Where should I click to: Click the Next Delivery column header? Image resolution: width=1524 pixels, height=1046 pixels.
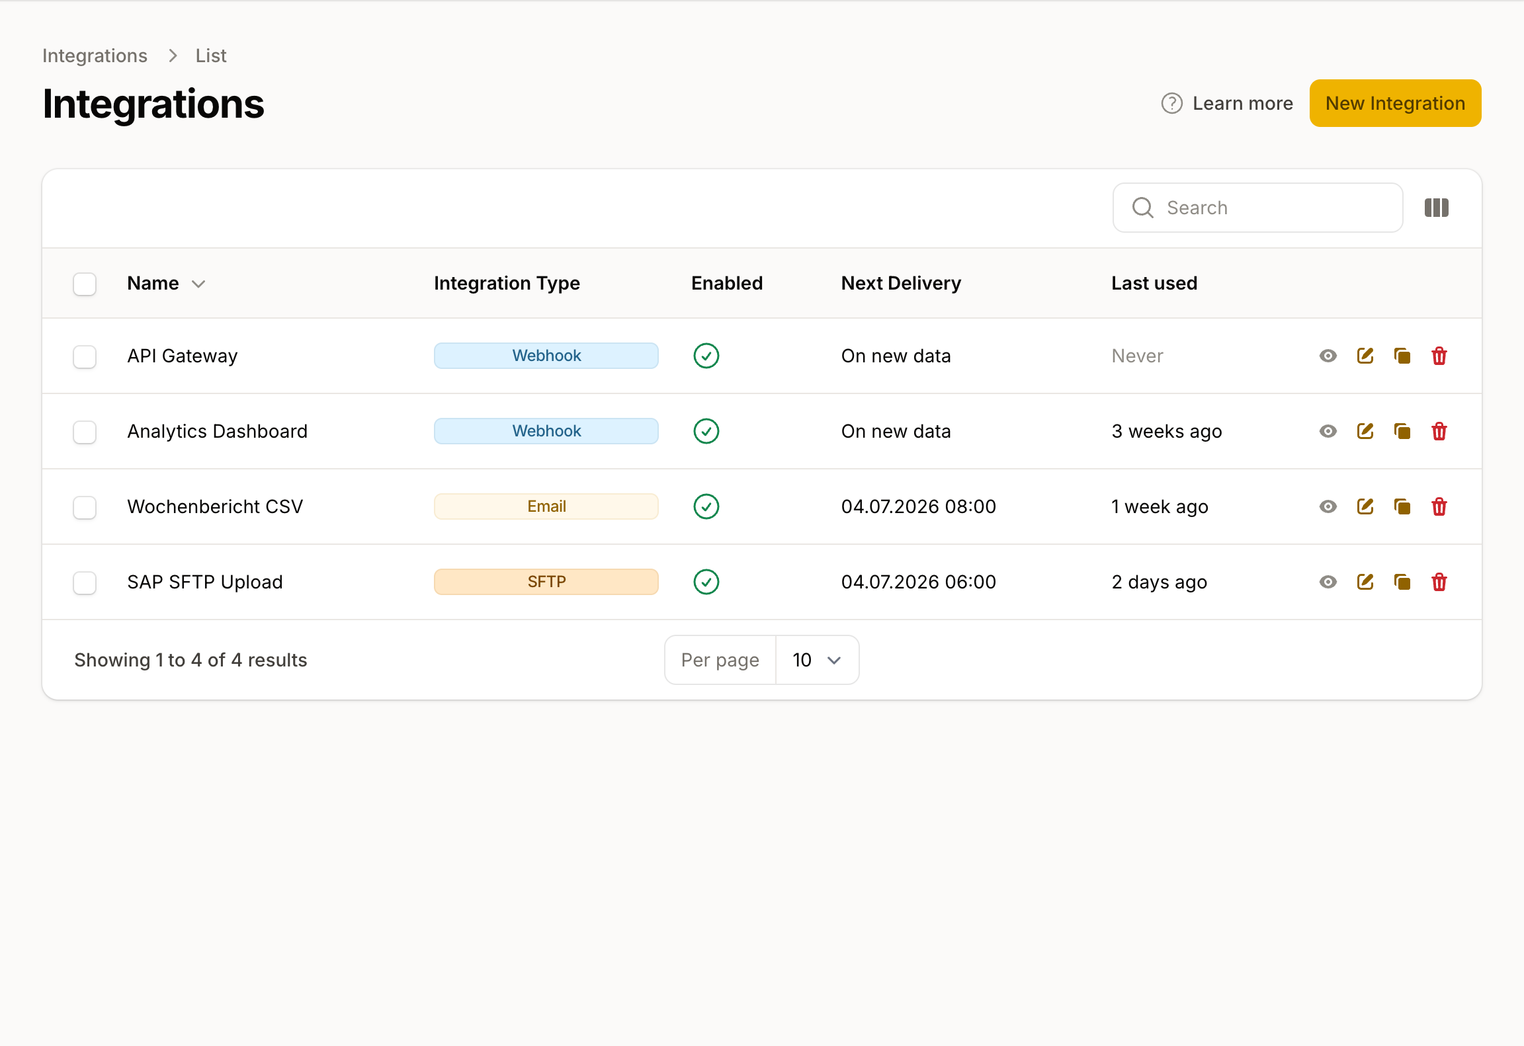[x=901, y=284]
